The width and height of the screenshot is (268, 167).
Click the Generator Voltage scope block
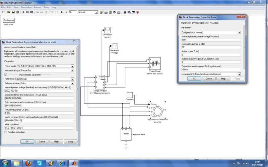(115, 45)
